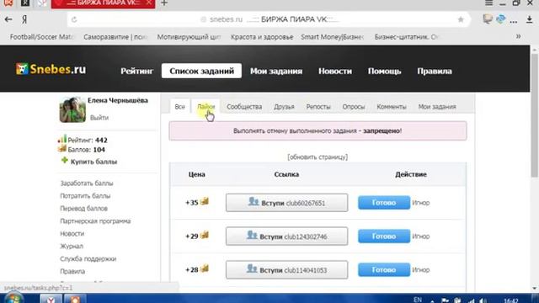Open Партнерская программа sidebar link
The image size is (539, 303).
point(95,221)
